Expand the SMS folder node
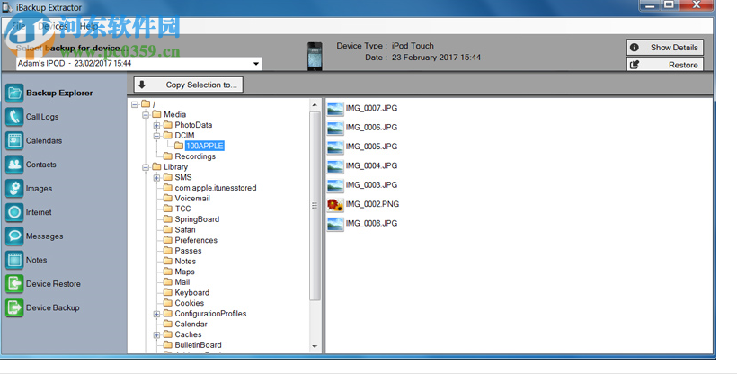Screen dimensions: 737x374 tap(156, 178)
